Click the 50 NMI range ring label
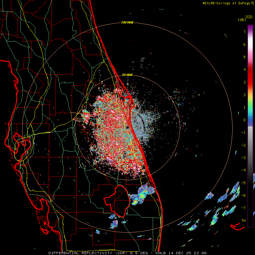Screen dimensions: 255x255 127,75
